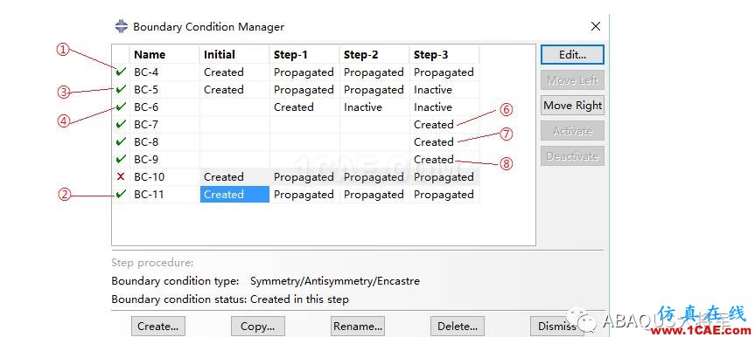Click the Delete... button

tap(458, 327)
